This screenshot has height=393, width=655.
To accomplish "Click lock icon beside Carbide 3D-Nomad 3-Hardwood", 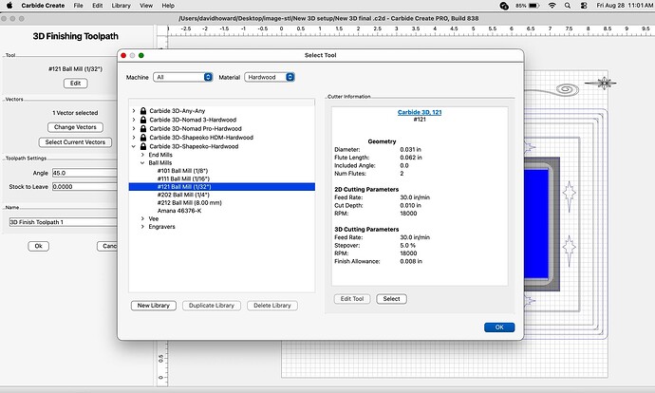I will (143, 120).
